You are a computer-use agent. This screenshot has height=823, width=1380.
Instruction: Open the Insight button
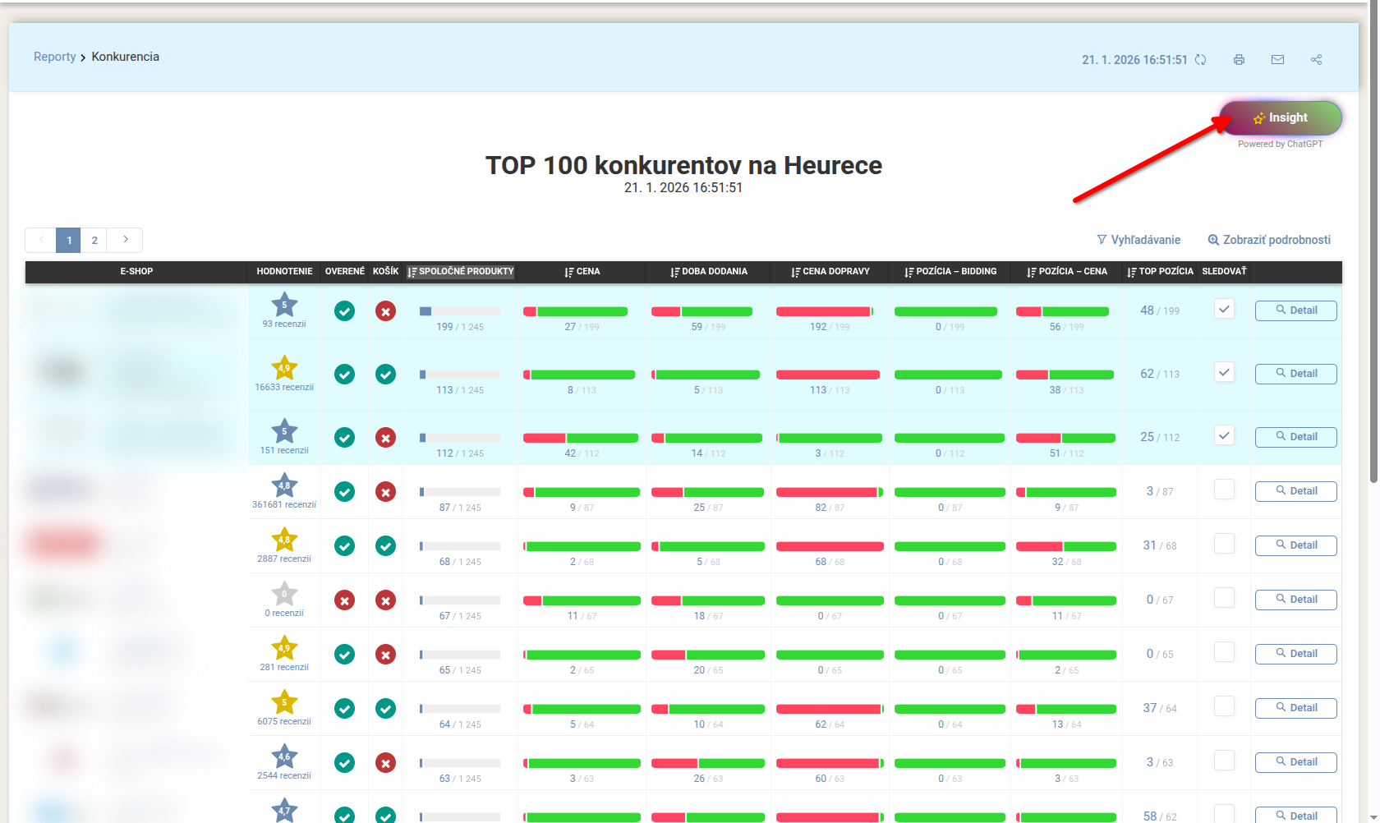pos(1280,118)
